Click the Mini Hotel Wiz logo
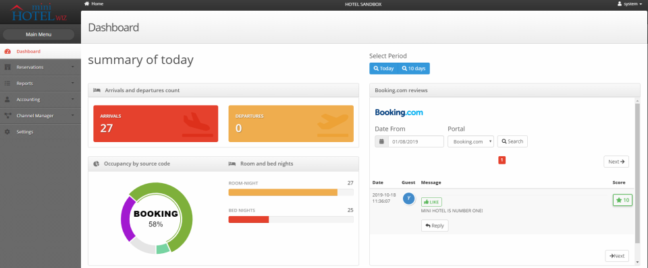Screen dimensions: 648x268 [x=39, y=13]
